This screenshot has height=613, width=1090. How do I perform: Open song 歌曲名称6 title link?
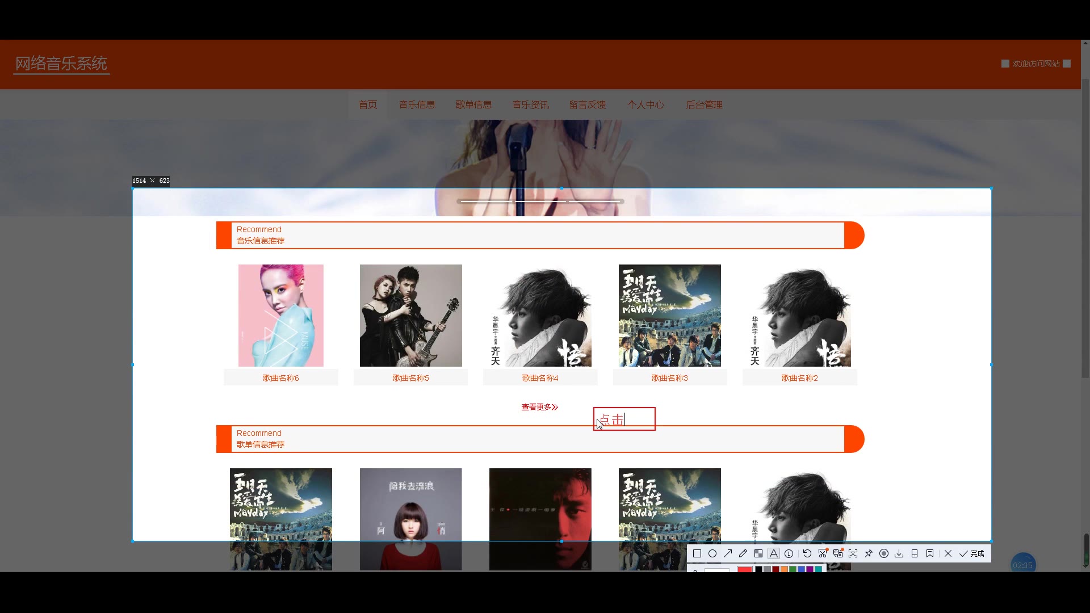(x=280, y=378)
